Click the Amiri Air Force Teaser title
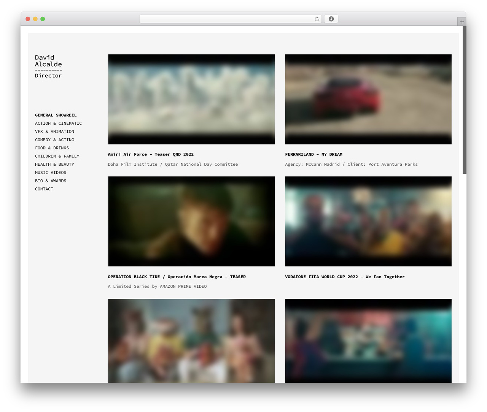 (x=151, y=155)
